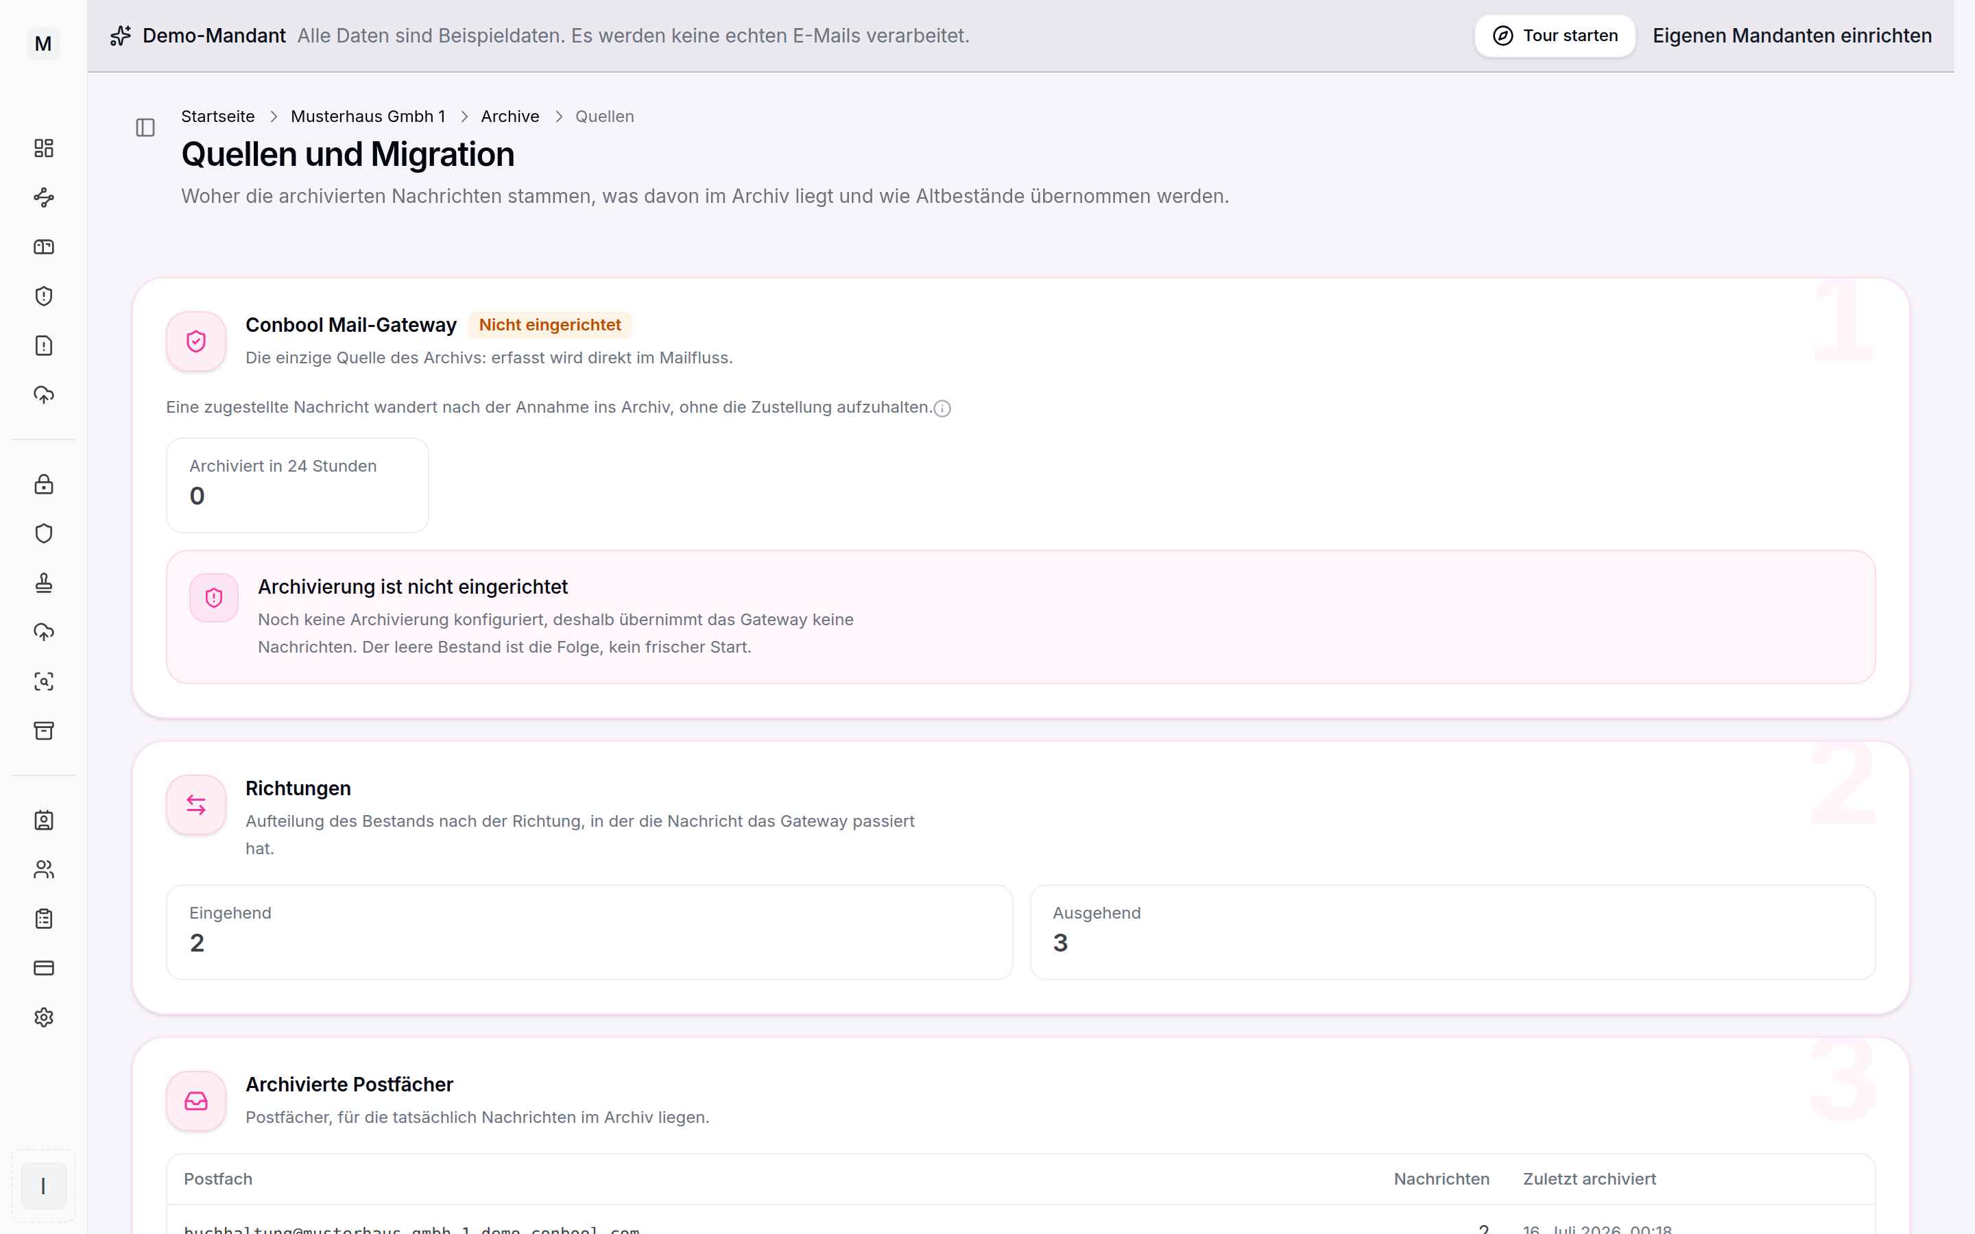Click the contact badge icon in the sidebar

43,820
